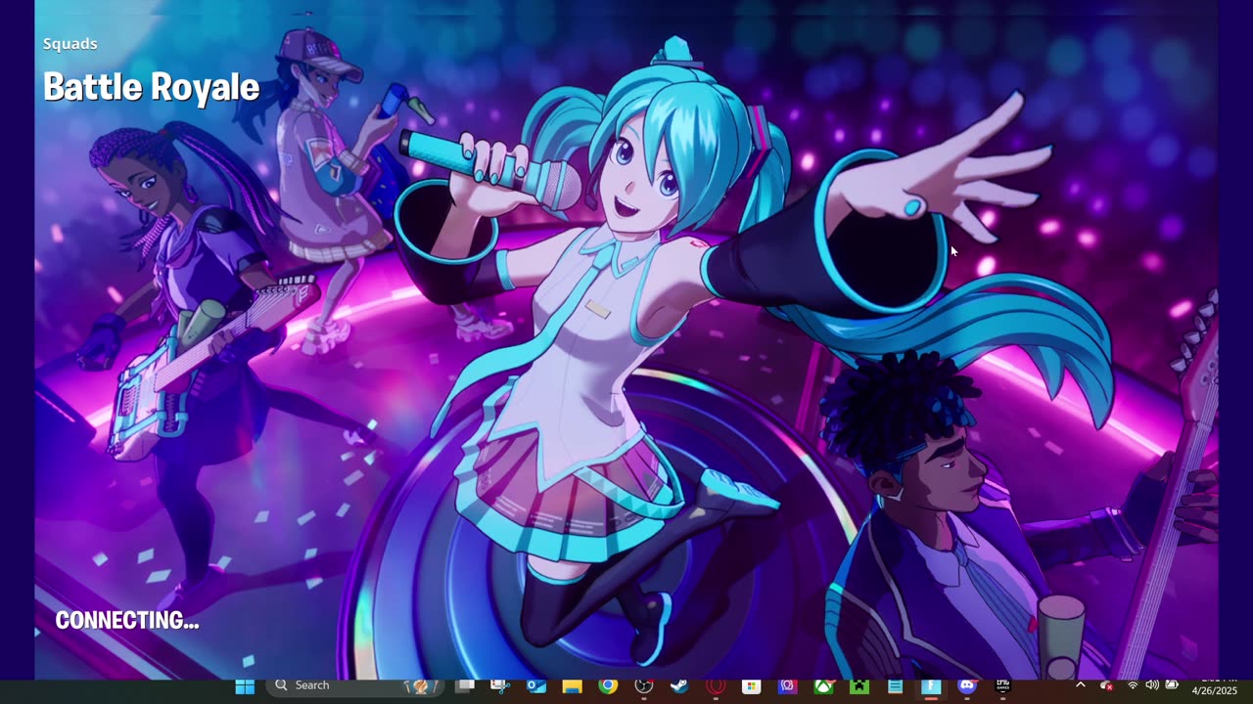Launch the Snipping Tool from the taskbar
This screenshot has height=704, width=1253.
[500, 686]
